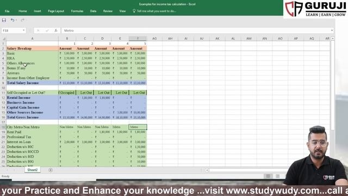348x196 pixels.
Task: Click the Non Metro cell in column B
Action: coord(67,127)
